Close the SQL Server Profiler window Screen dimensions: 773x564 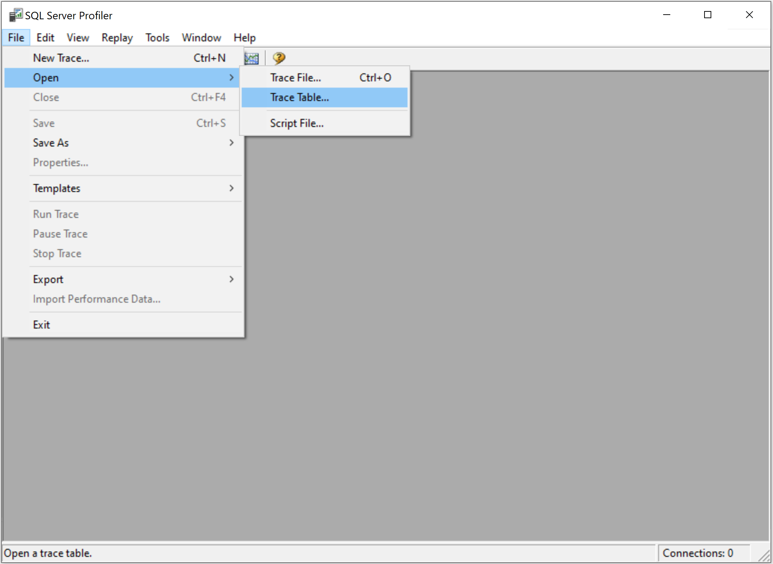point(749,15)
